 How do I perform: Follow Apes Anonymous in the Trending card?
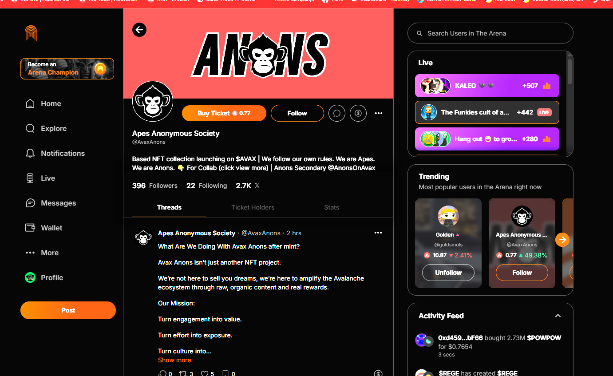522,273
